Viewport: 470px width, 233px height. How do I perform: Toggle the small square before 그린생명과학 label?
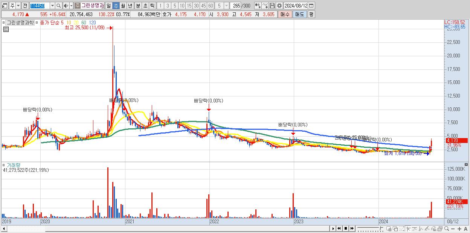click(x=4, y=23)
